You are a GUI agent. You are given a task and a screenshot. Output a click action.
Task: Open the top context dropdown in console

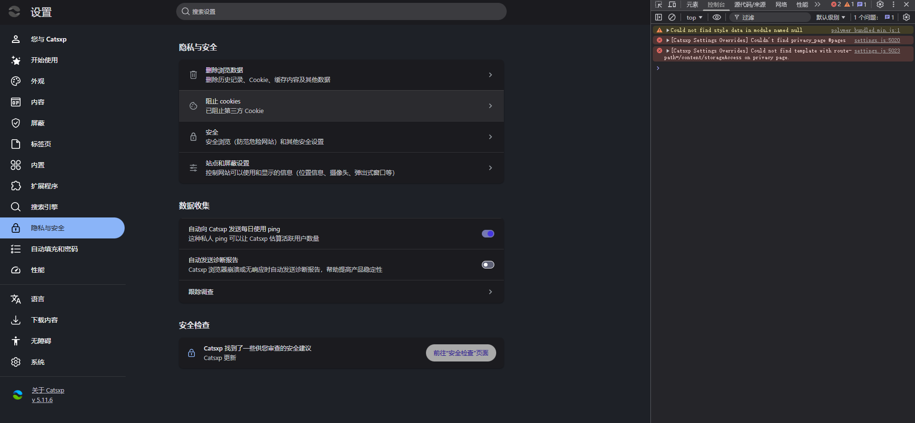[x=694, y=18]
